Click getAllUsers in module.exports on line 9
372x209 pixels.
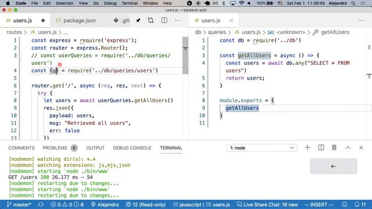pyautogui.click(x=242, y=108)
